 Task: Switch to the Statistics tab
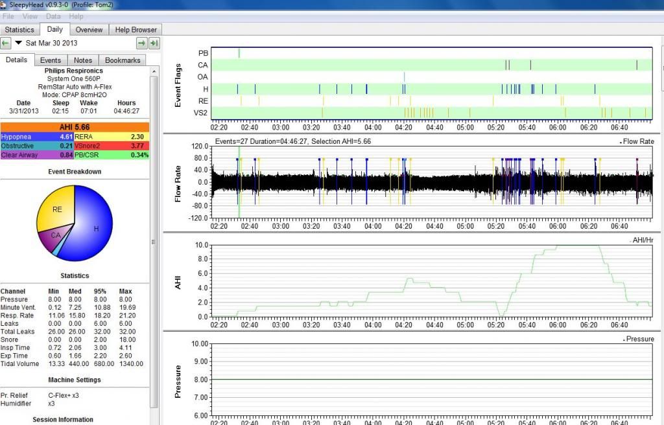pos(19,30)
